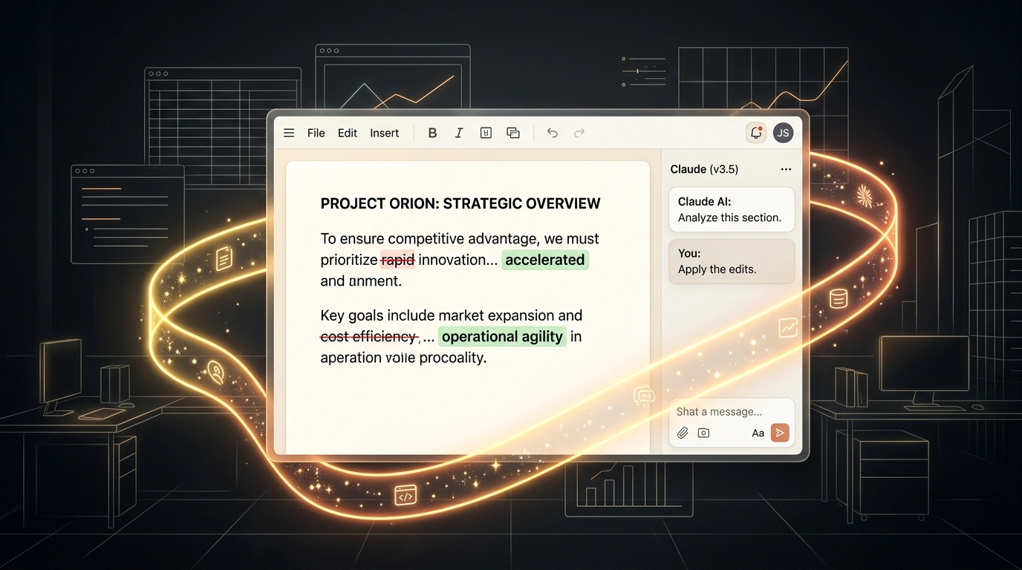Open the three-dots menu in Claude panel
The width and height of the screenshot is (1022, 570).
[786, 169]
